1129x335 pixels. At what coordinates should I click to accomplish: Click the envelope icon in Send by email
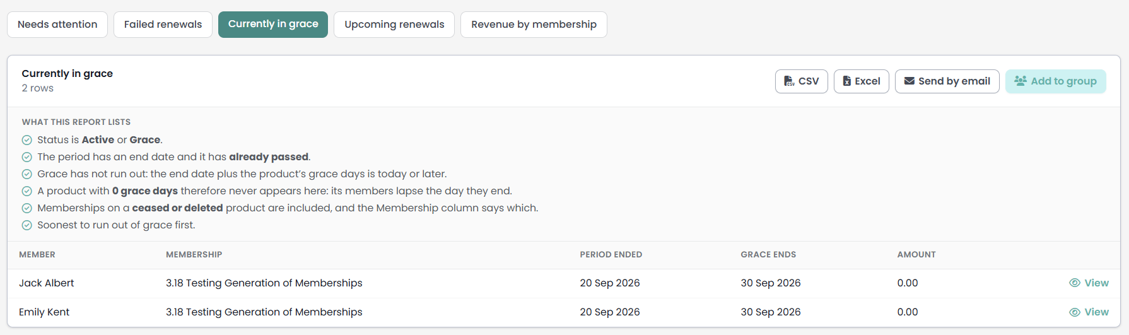910,81
